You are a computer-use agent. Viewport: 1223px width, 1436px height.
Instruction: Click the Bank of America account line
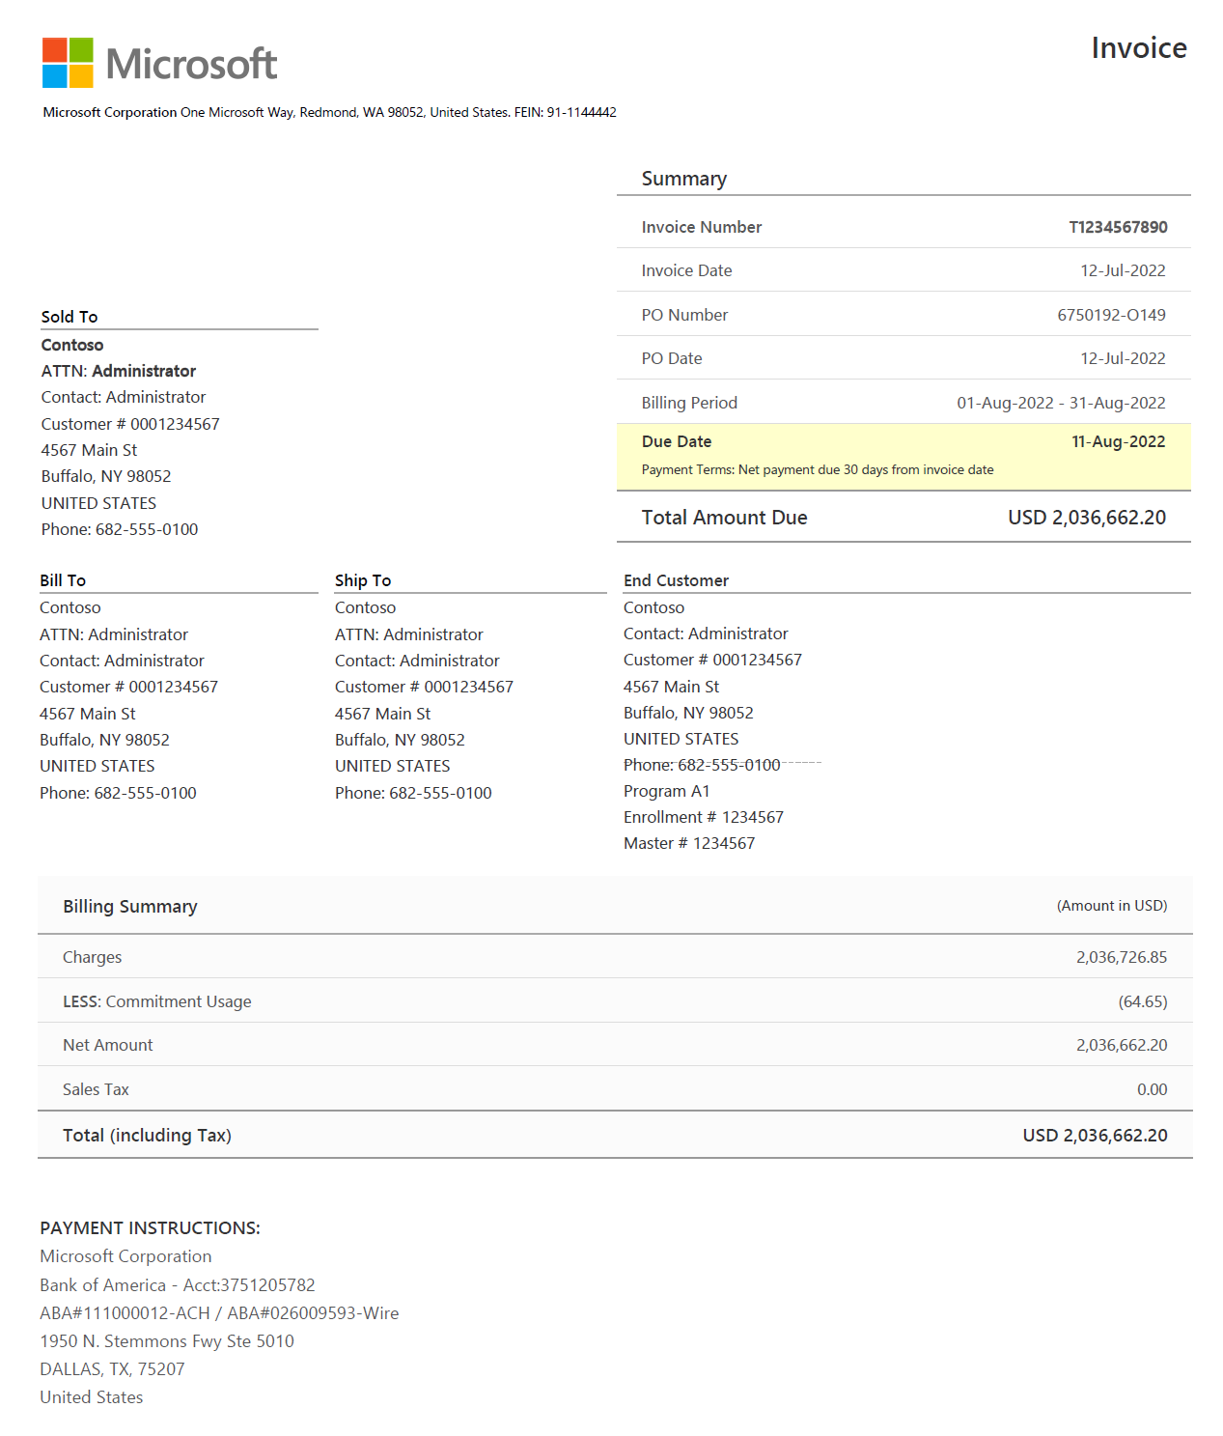178,1285
